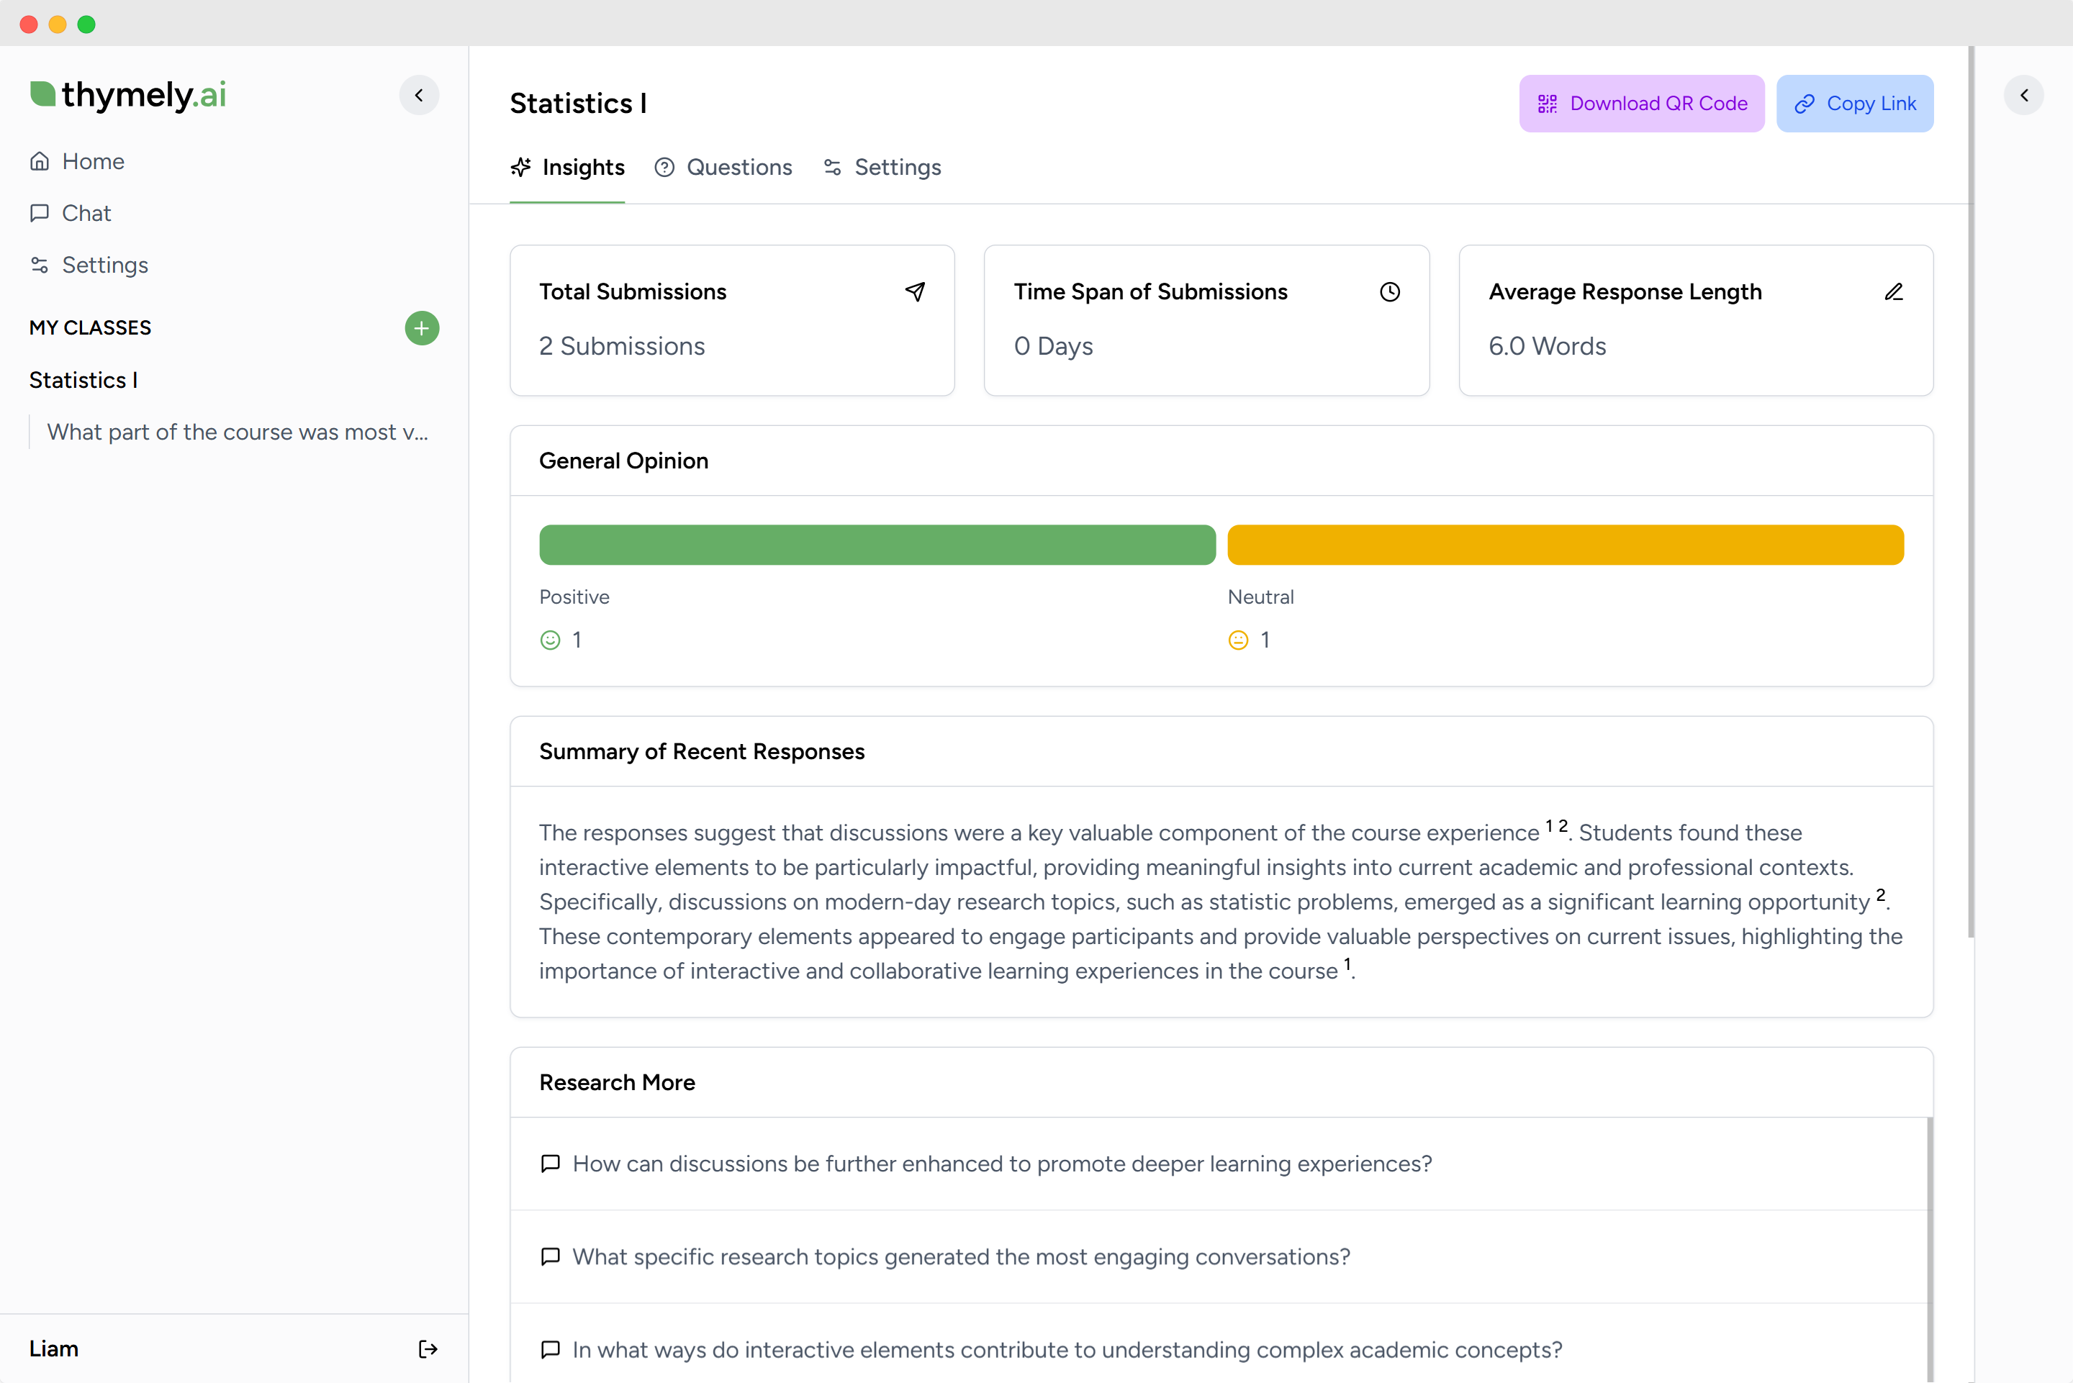
Task: Expand the right panel with the chevron
Action: pos(2023,95)
